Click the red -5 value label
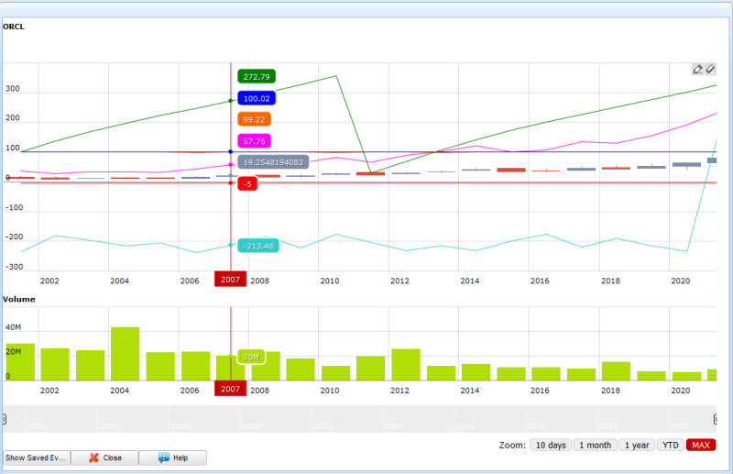Viewport: 733px width, 474px height. (x=246, y=183)
